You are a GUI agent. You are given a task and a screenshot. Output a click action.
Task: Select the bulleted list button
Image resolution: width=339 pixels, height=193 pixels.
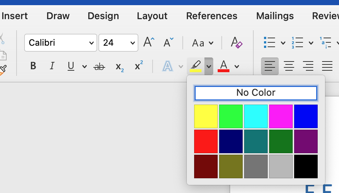[x=270, y=43]
